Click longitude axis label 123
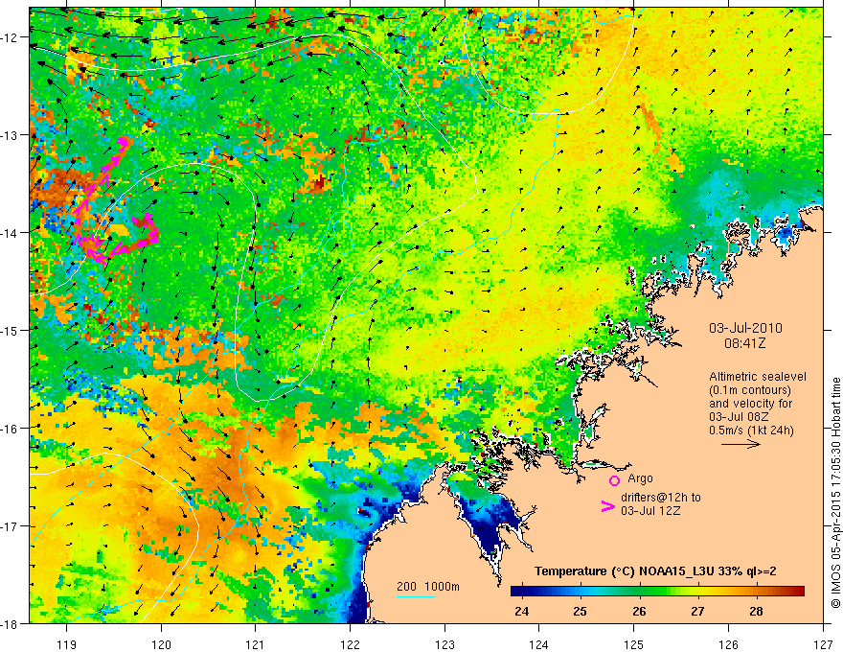This screenshot has height=652, width=843. [444, 644]
